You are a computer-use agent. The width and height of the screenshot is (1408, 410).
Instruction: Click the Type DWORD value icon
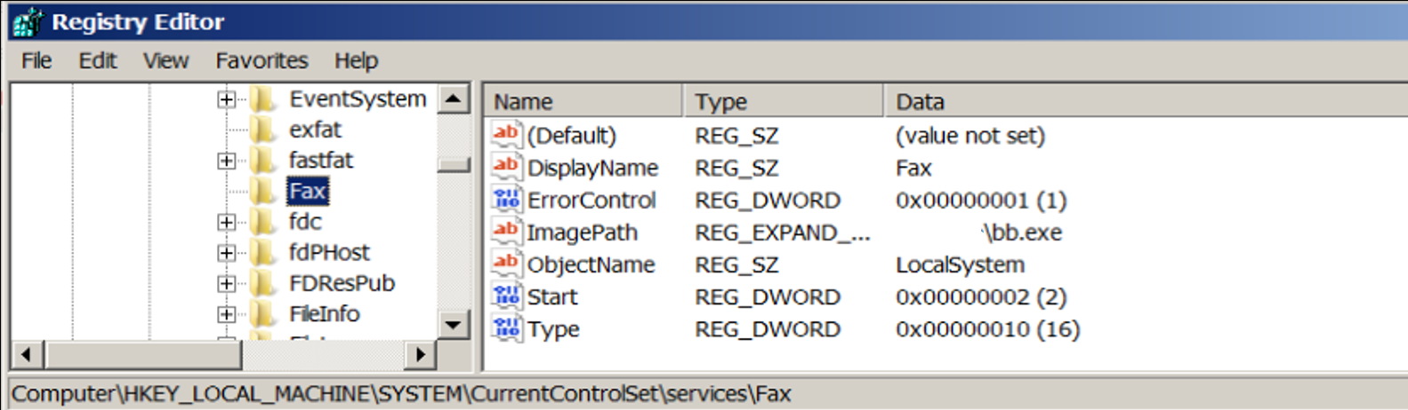pos(506,328)
